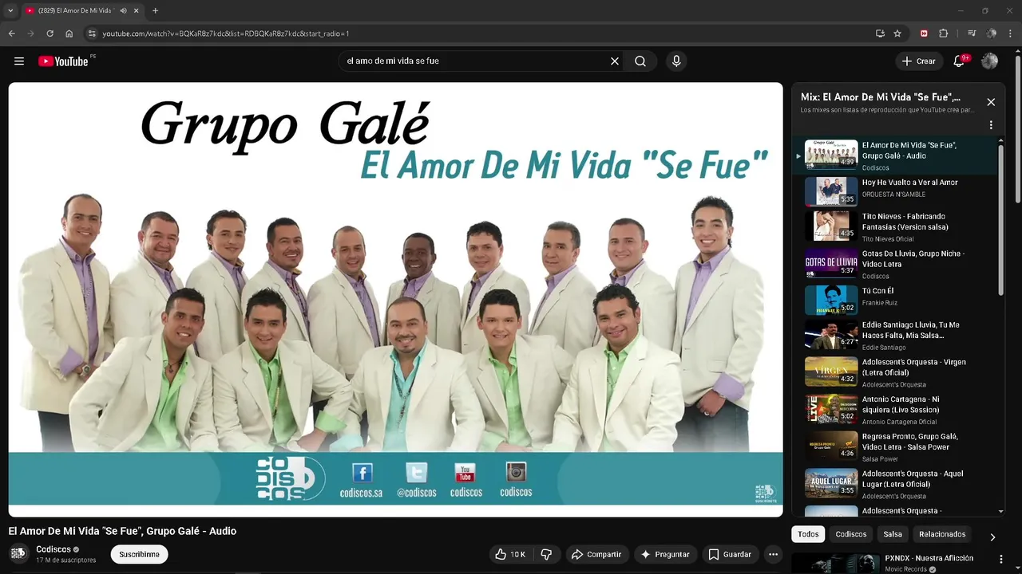Click the Mix title text in playlist header
This screenshot has width=1022, height=574.
point(881,97)
